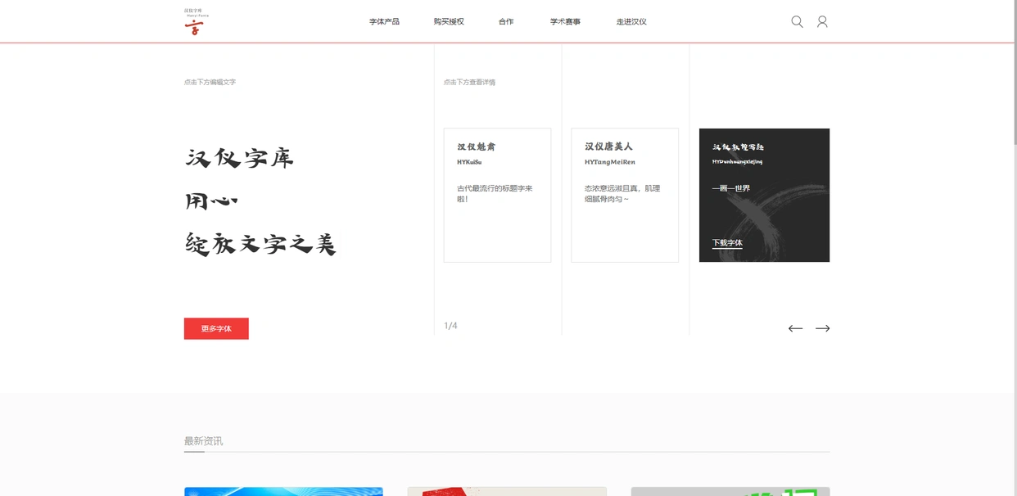Open the 字体产品 menu
The height and width of the screenshot is (496, 1017).
[x=385, y=21]
